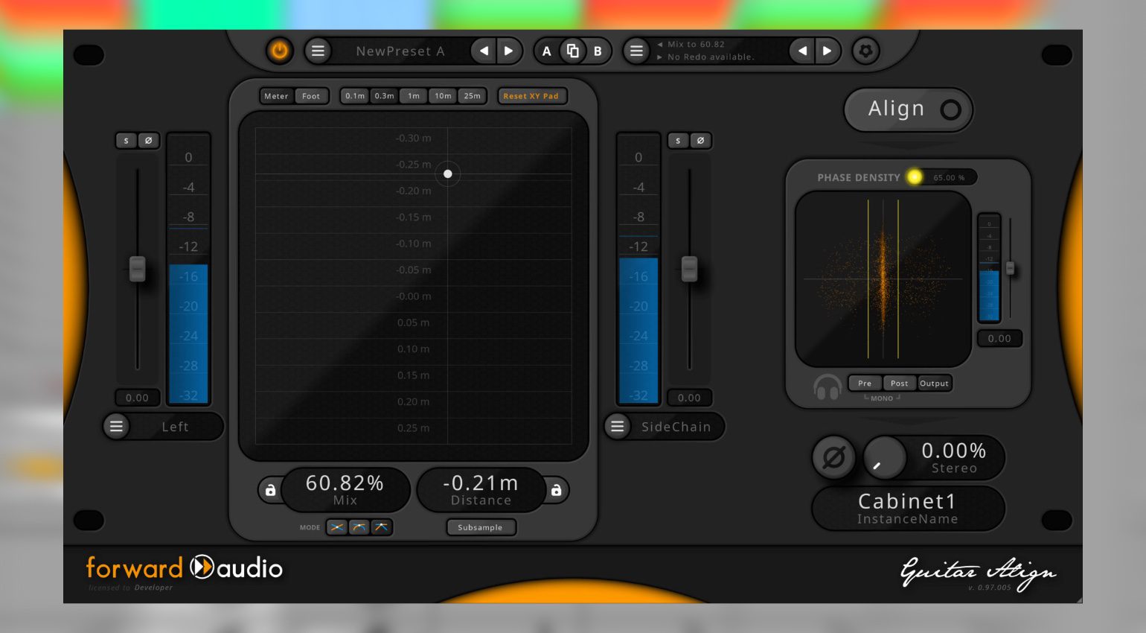This screenshot has width=1146, height=633.
Task: Toggle the lock beside Mix
Action: tap(271, 490)
